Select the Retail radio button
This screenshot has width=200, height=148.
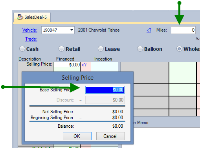61,49
